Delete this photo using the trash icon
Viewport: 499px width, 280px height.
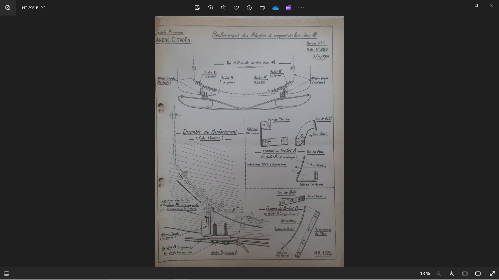click(x=223, y=8)
